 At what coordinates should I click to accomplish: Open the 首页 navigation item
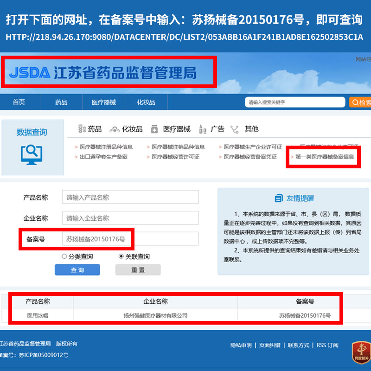(19, 102)
